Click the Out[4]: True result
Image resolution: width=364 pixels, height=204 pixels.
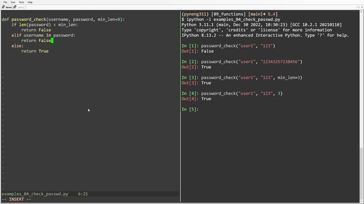(x=196, y=99)
